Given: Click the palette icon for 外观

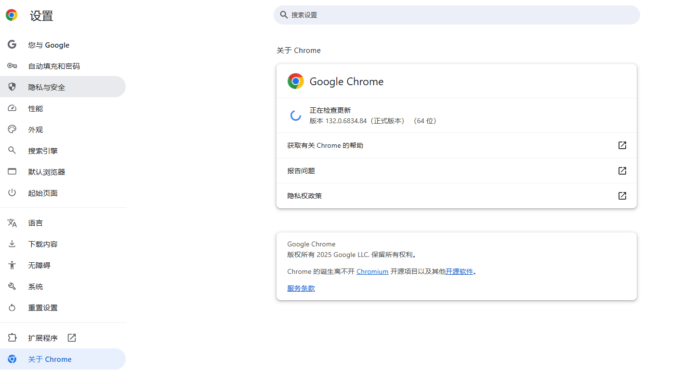Looking at the screenshot, I should 12,129.
